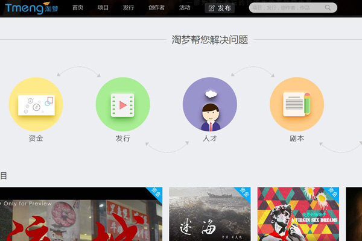362x241 pixels.
Task: Click the 资金 text label below yellow circle
Action: (36, 139)
